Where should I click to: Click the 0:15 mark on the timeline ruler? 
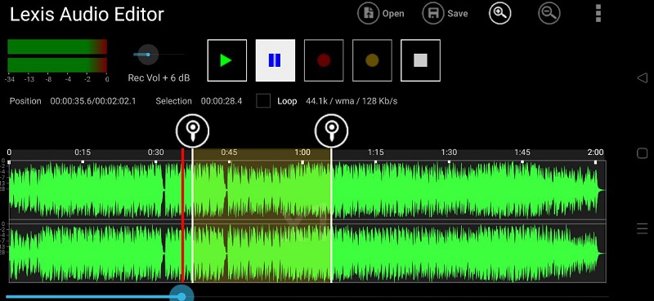coord(83,153)
